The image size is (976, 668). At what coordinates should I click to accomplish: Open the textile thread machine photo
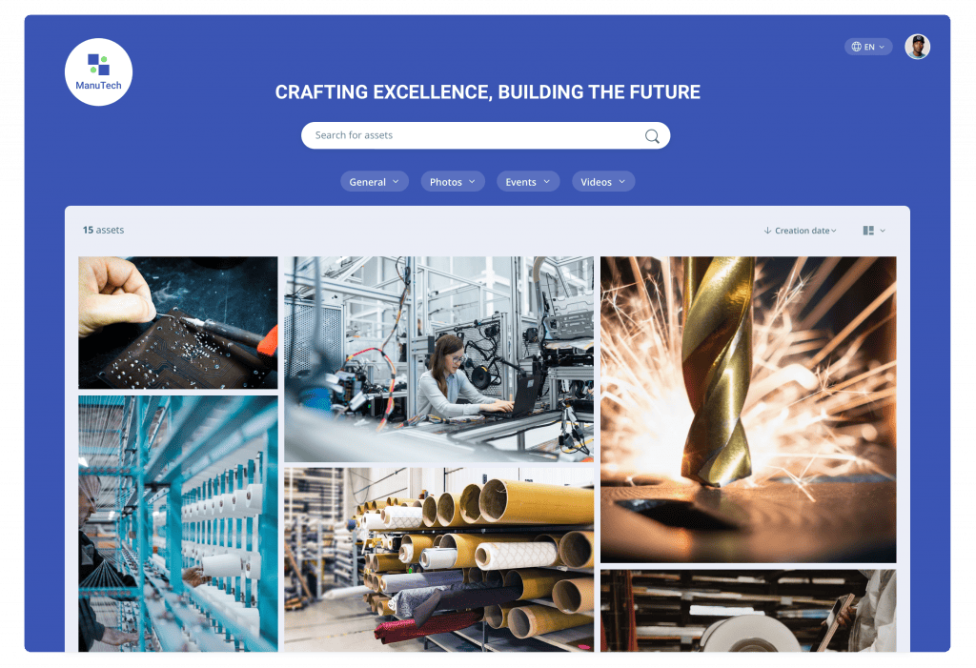coord(178,524)
